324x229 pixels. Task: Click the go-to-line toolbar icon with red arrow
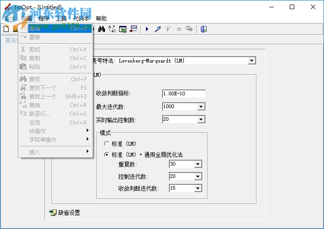coord(134,29)
